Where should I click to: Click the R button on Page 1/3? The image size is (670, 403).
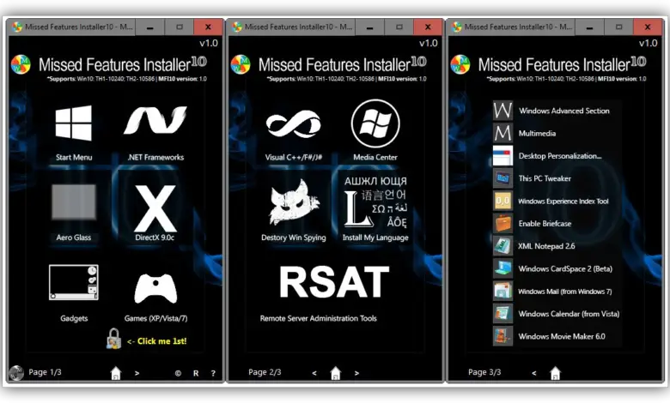[x=196, y=373]
